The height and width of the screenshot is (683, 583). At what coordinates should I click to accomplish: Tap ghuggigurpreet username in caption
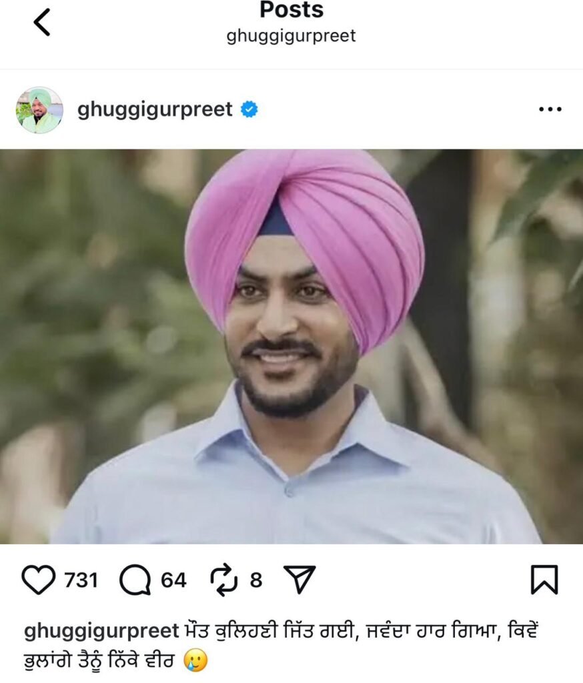(101, 631)
